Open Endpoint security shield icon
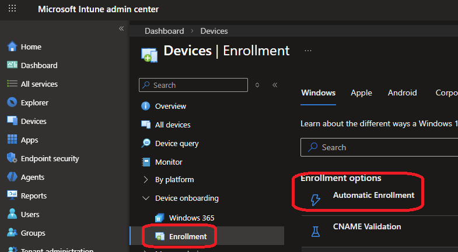 [x=12, y=158]
